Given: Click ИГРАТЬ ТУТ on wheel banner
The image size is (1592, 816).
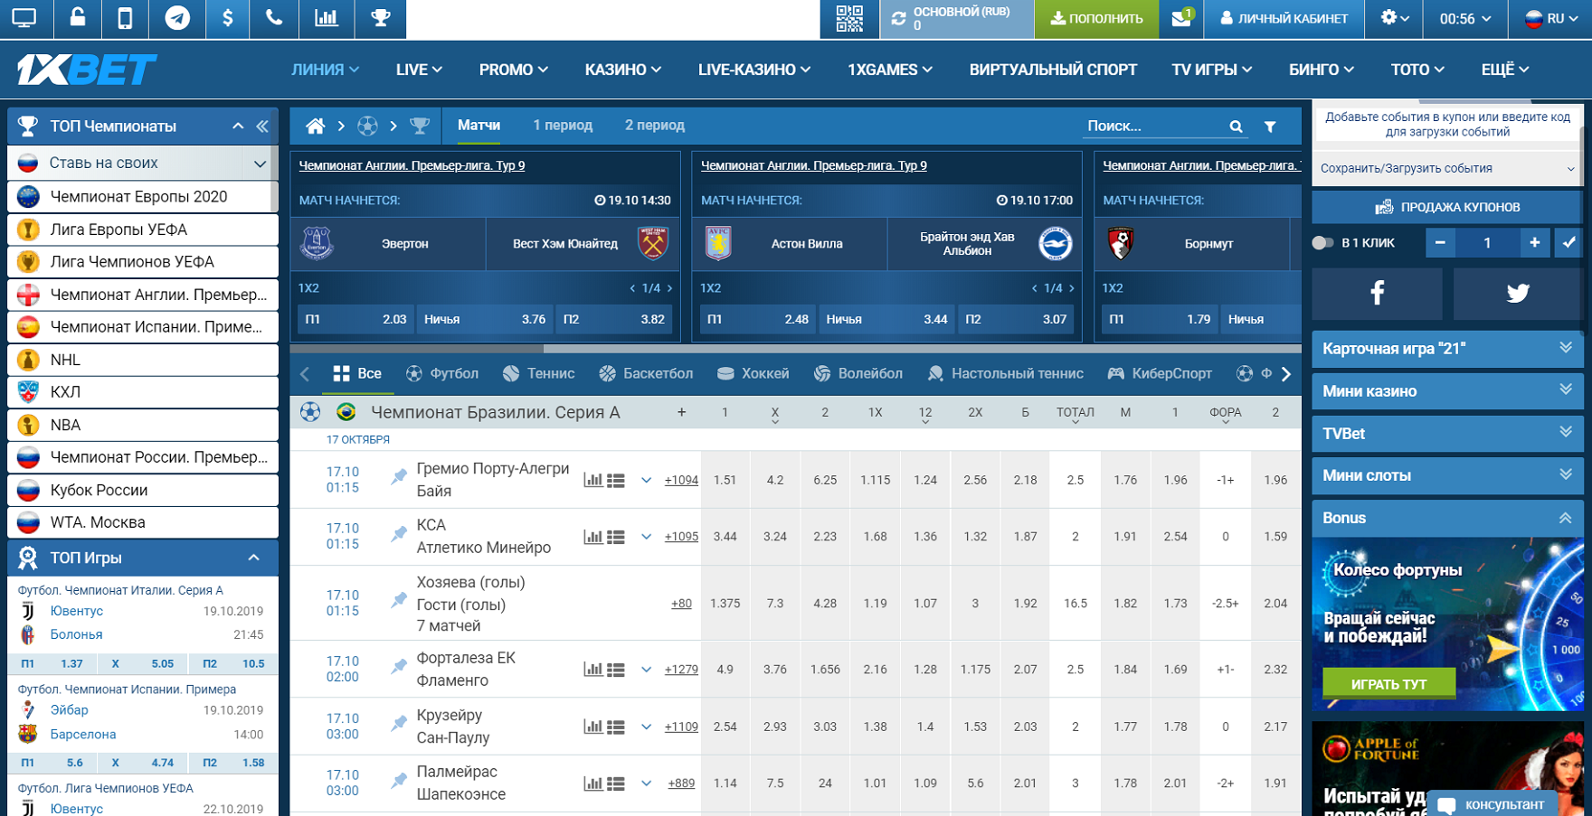Looking at the screenshot, I should pyautogui.click(x=1388, y=684).
